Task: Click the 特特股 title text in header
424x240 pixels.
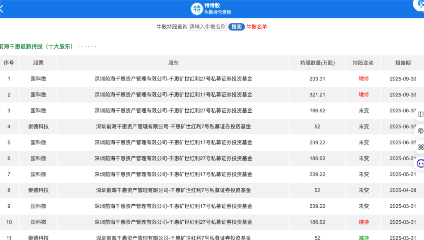Action: click(x=212, y=5)
